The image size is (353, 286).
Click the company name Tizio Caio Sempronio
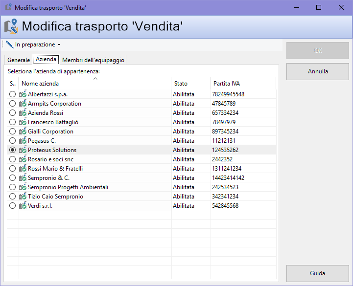[x=55, y=196]
